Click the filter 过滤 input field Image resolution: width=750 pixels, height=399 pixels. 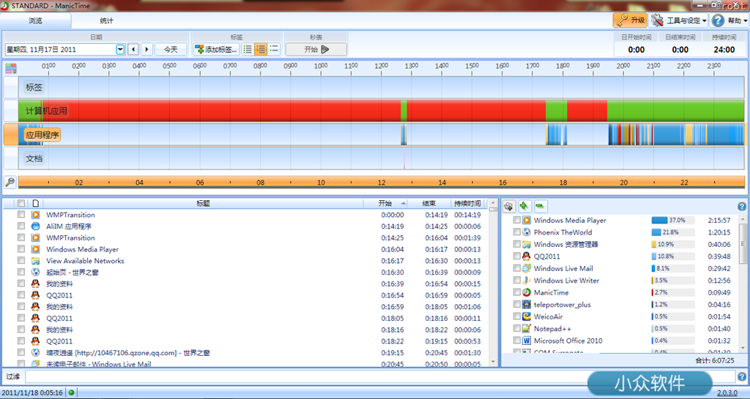[x=380, y=376]
